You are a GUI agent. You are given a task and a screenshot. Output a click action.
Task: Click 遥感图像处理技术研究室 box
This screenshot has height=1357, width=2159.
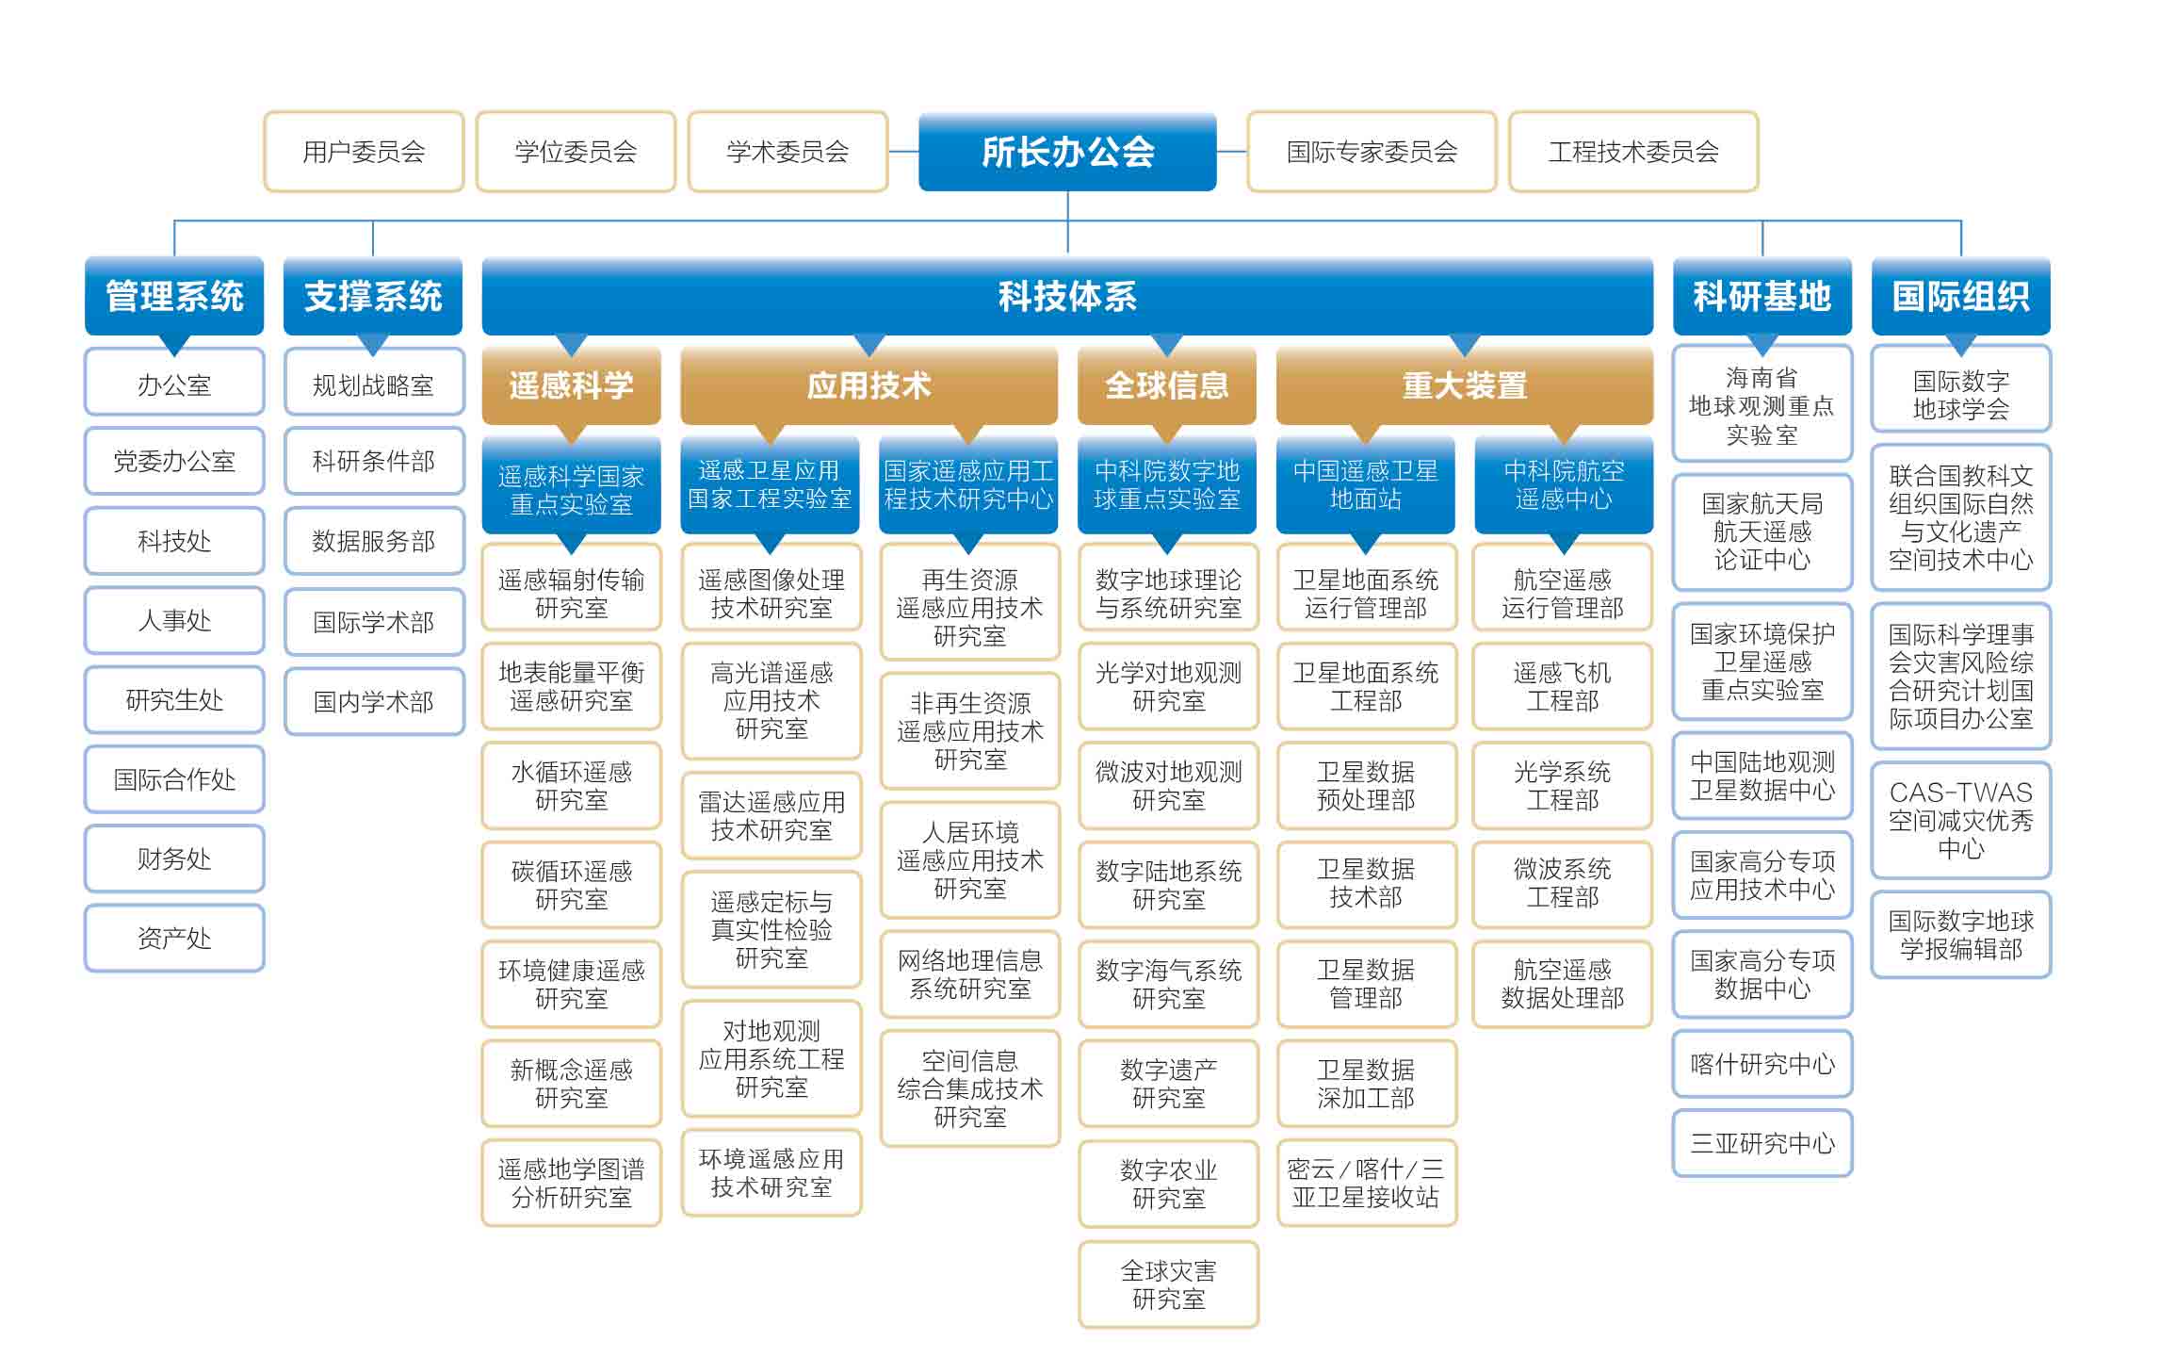(x=771, y=588)
